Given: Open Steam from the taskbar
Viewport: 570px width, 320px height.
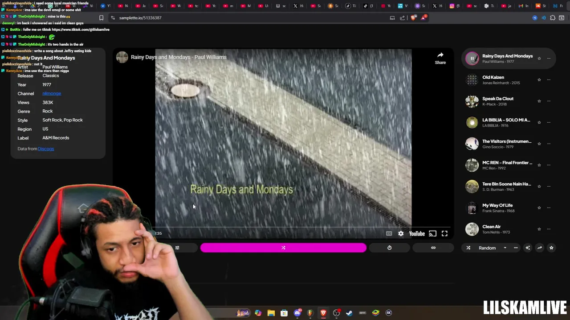Looking at the screenshot, I should pos(349,313).
